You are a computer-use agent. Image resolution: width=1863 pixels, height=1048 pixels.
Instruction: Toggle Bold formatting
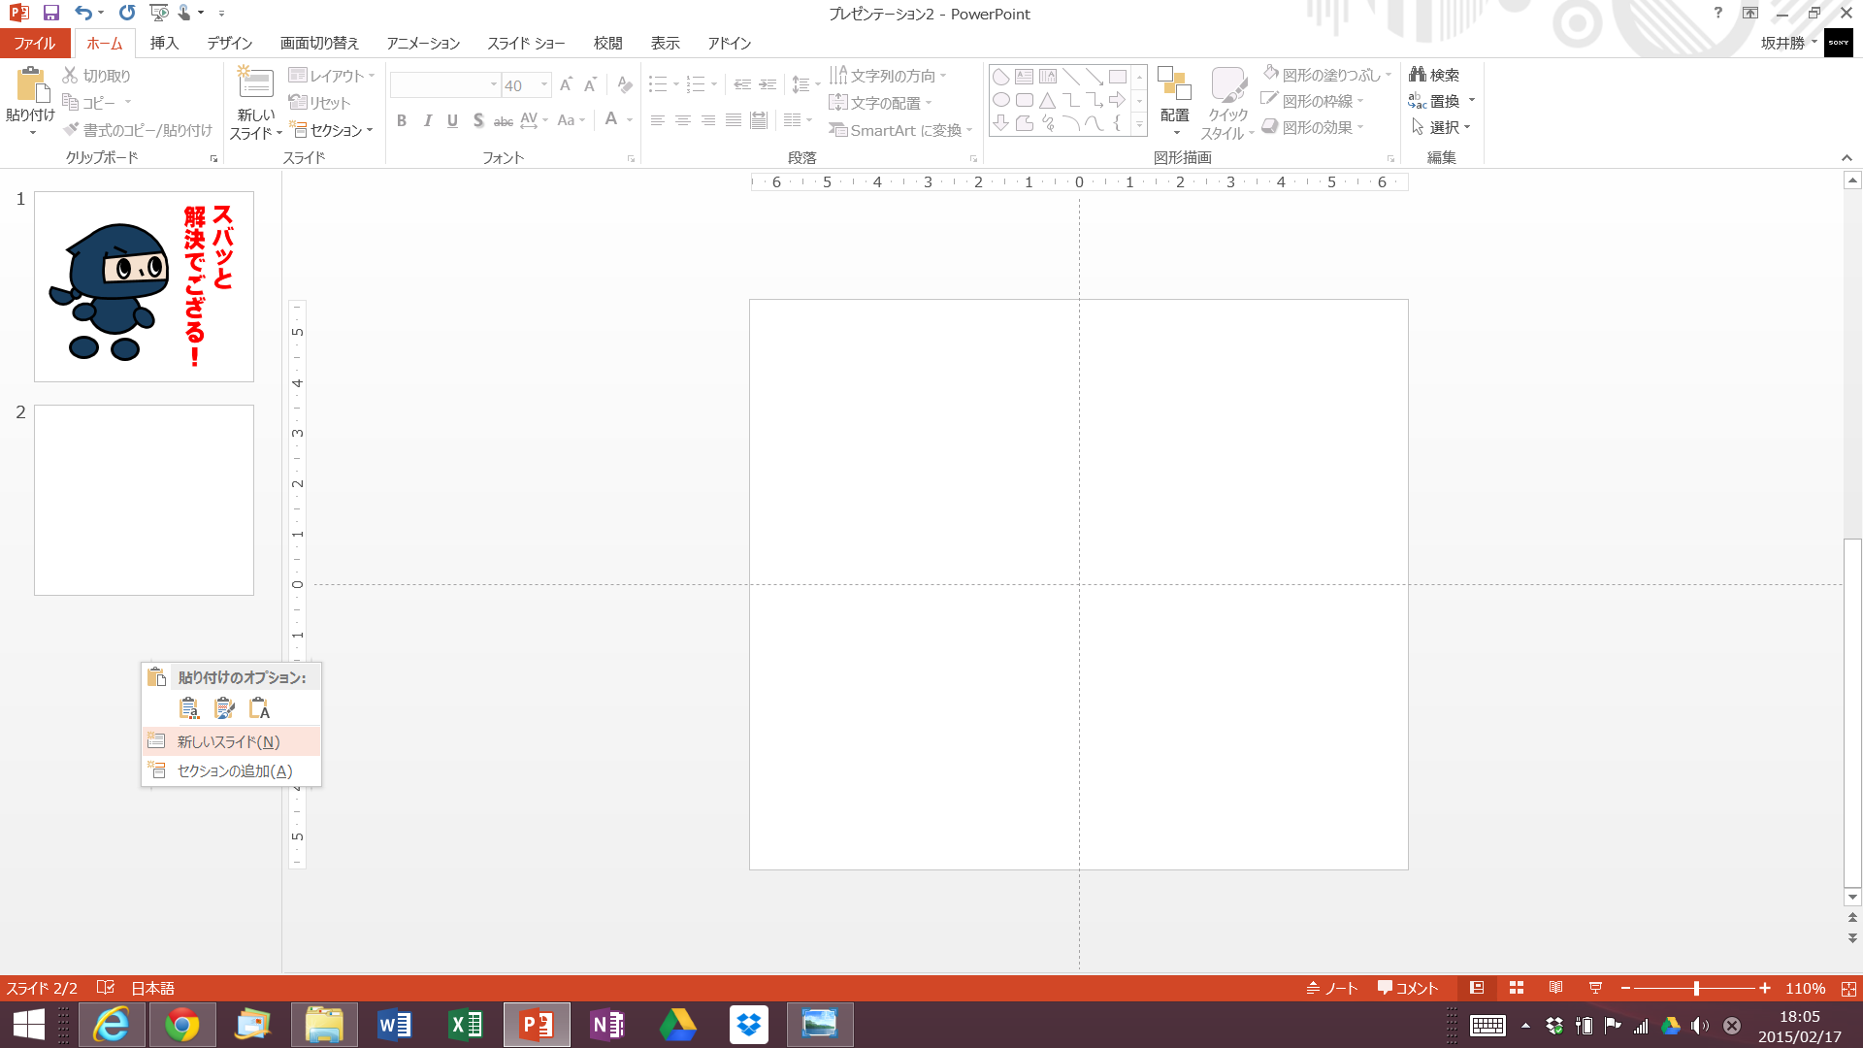point(402,120)
